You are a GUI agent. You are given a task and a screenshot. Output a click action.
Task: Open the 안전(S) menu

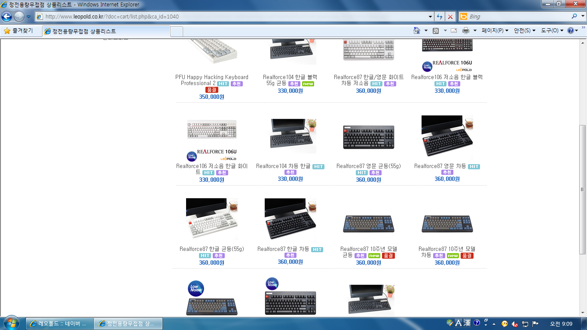click(525, 31)
